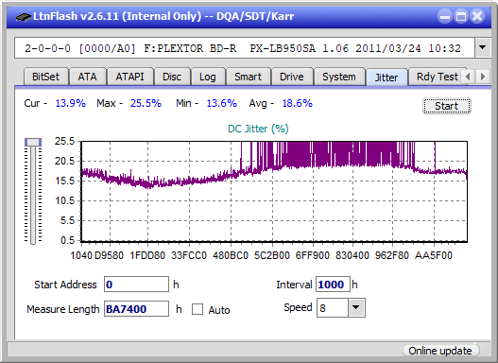Minimize the LtnFlash window
Viewport: 498px width, 363px height.
coord(445,16)
